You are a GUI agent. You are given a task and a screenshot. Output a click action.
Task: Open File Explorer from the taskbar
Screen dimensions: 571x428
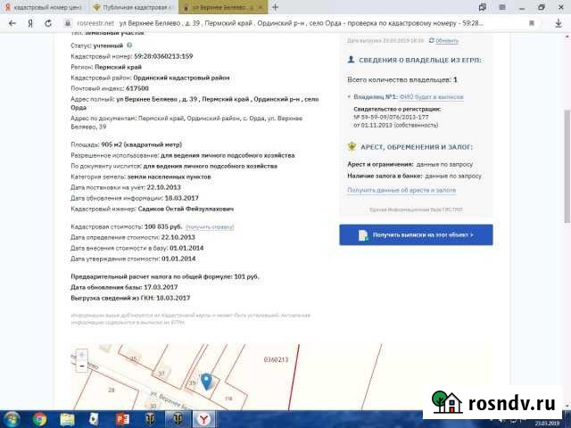click(68, 419)
